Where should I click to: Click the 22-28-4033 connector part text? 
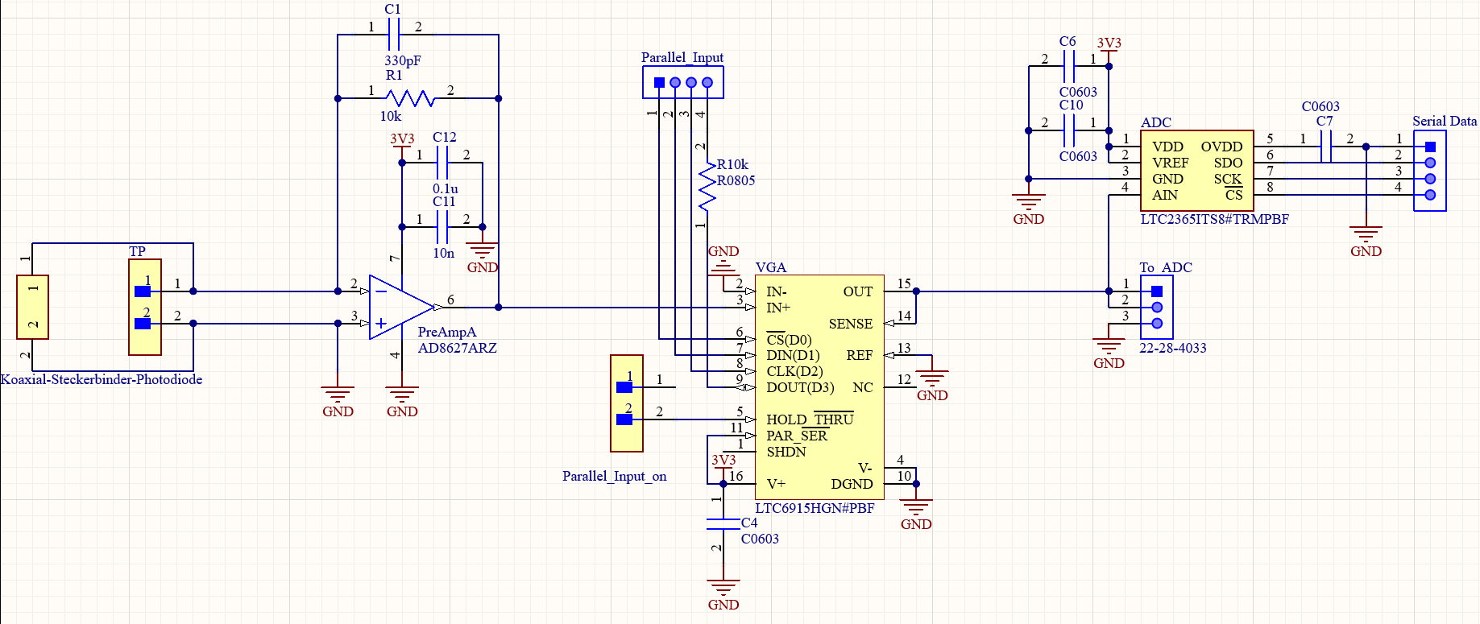[x=1172, y=348]
